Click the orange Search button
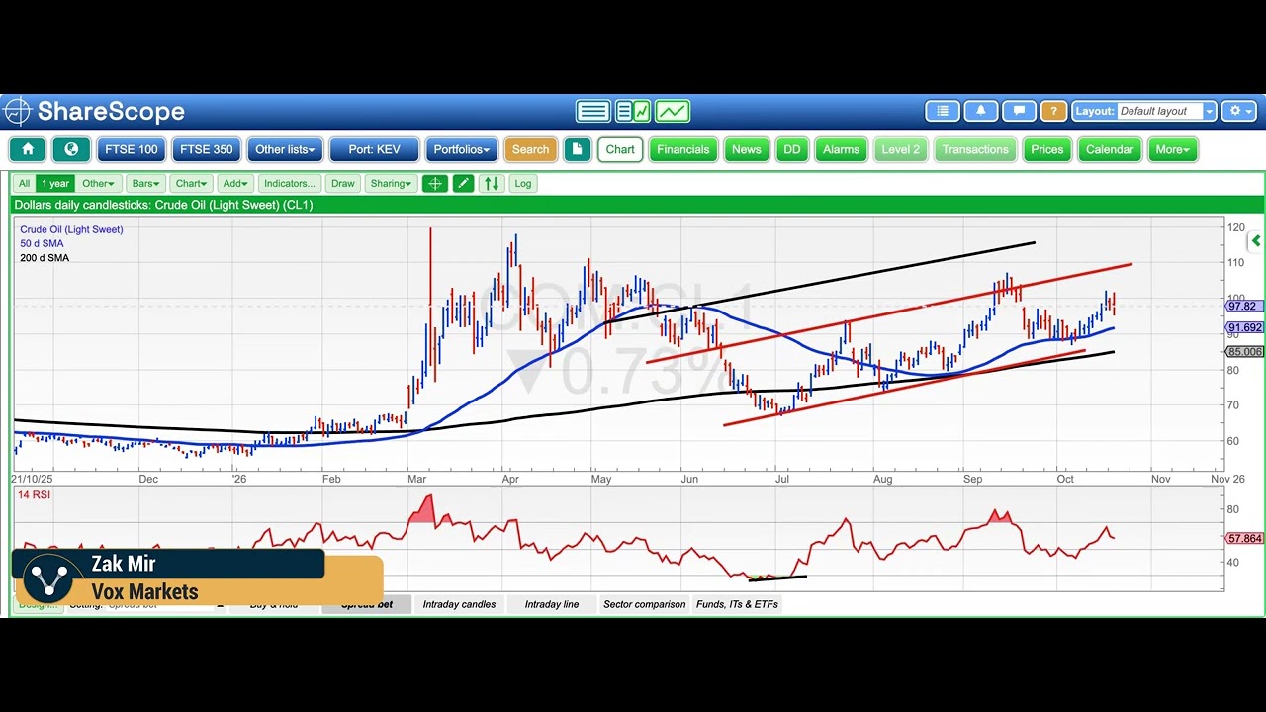The height and width of the screenshot is (712, 1266). [x=530, y=150]
